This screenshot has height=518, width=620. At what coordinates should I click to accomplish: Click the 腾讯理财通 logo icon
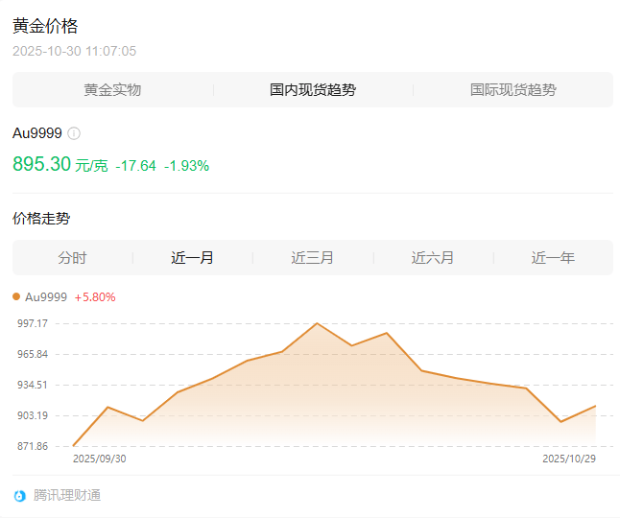pyautogui.click(x=20, y=496)
